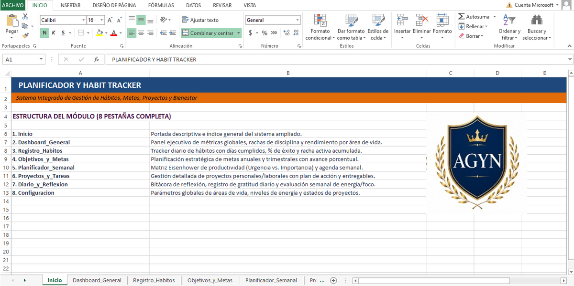574x286 pixels.
Task: Open the Formato cells menu
Action: 442,27
